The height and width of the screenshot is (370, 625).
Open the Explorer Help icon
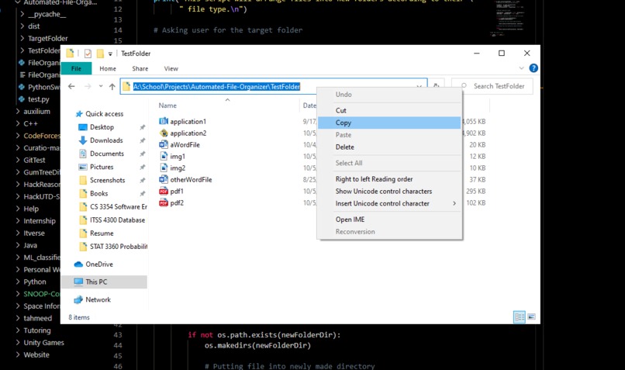coord(533,68)
